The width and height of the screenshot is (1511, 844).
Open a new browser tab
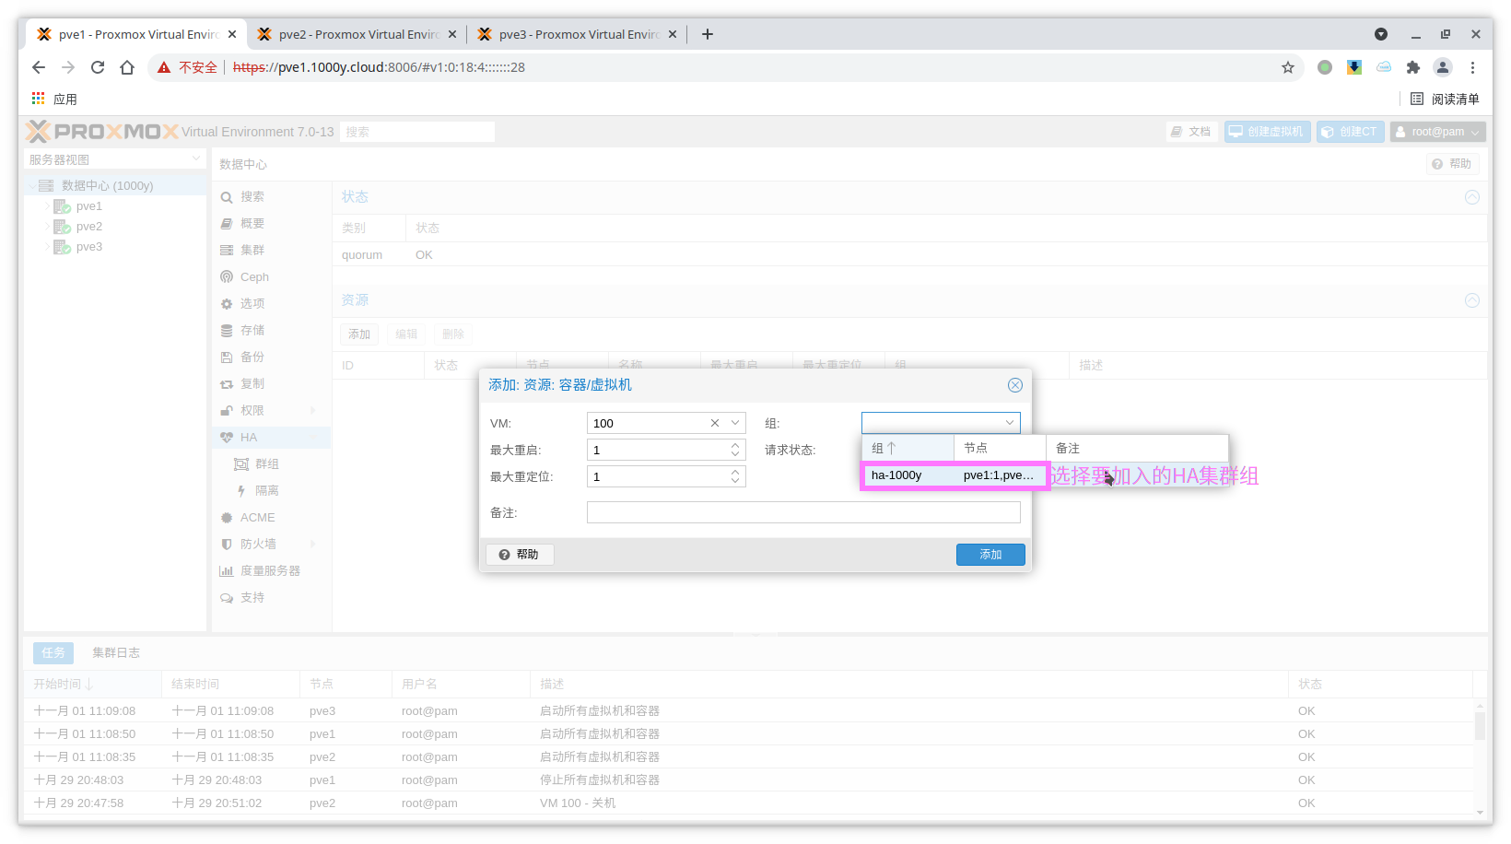pyautogui.click(x=708, y=34)
